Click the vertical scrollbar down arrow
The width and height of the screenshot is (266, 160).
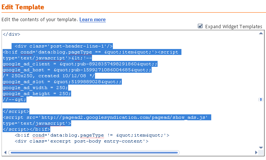[261, 147]
